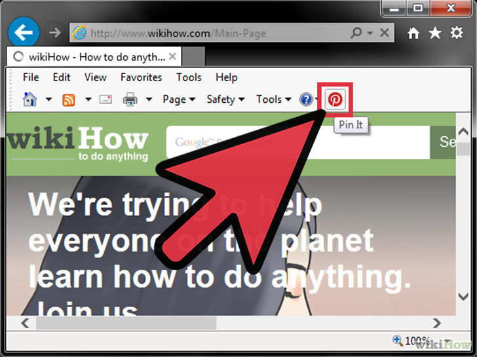Open the Tools dropdown in command bar
477x357 pixels.
273,100
